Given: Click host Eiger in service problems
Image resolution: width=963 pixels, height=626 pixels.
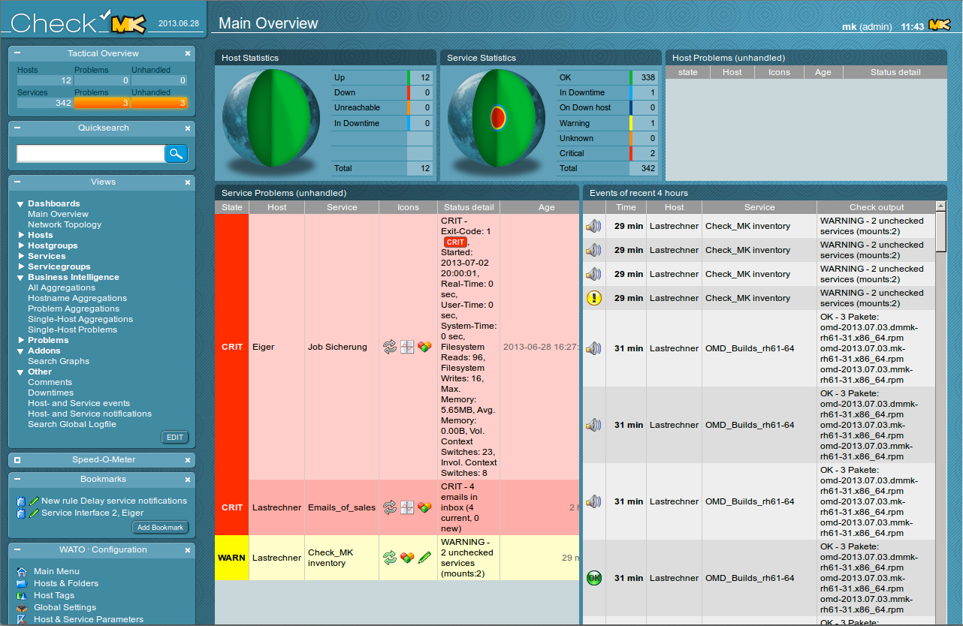Looking at the screenshot, I should tap(263, 347).
